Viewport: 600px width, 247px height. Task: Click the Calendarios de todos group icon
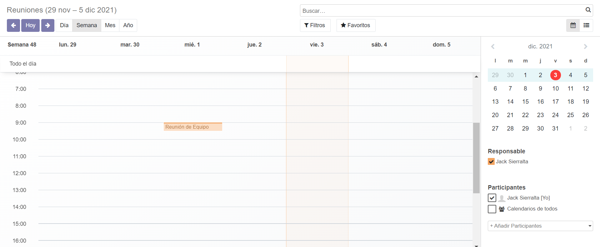(x=502, y=209)
